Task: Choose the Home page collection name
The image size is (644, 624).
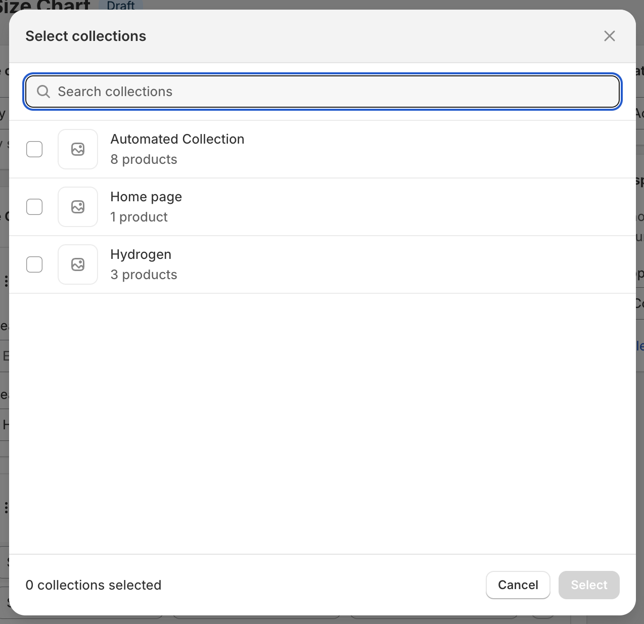Action: [146, 197]
